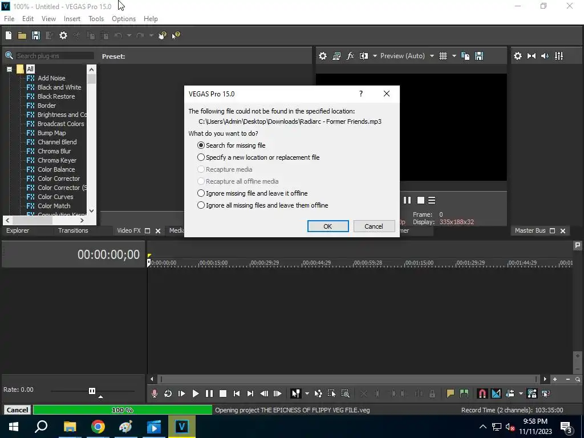Open the What's This help icon
This screenshot has width=584, height=438.
[x=176, y=35]
